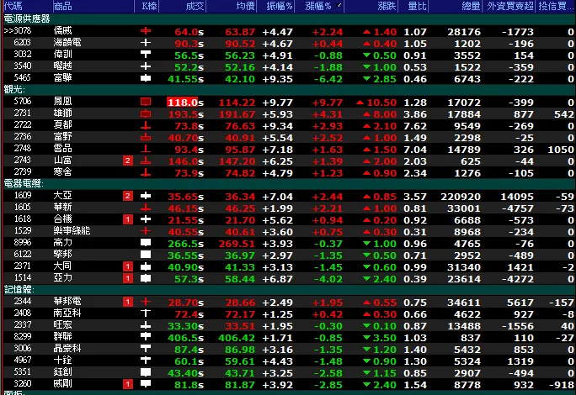Click the red candlestick icon for 鳳凰 5706
This screenshot has width=576, height=395.
146,102
